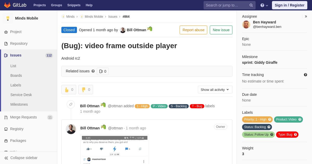Click the New issue button
312x164 pixels.
click(221, 30)
